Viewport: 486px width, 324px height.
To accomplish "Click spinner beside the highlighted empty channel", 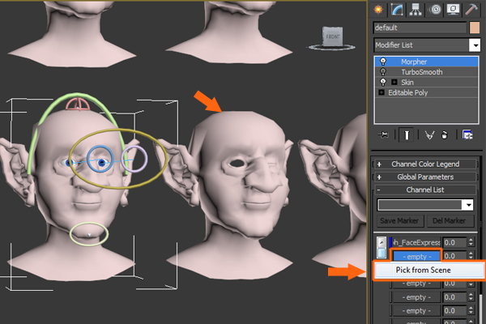I will [471, 256].
